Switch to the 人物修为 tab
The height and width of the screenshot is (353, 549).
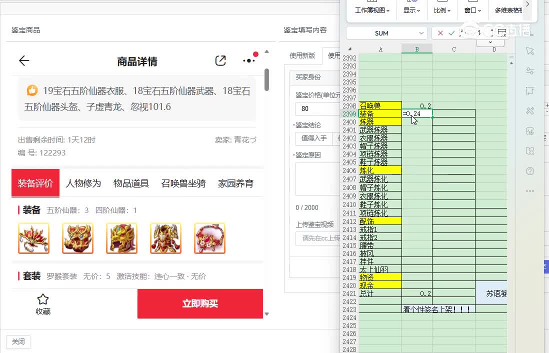pyautogui.click(x=83, y=183)
